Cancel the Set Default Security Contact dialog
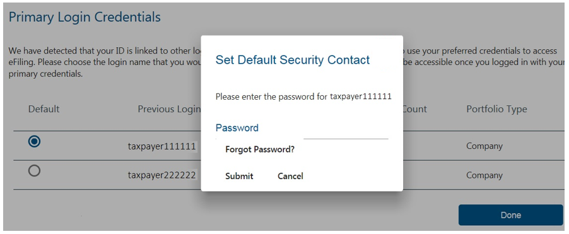 (x=290, y=176)
